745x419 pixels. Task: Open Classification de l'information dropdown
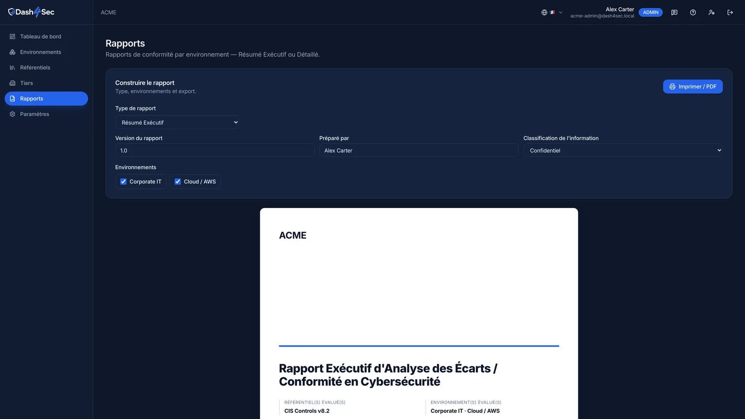tap(623, 150)
